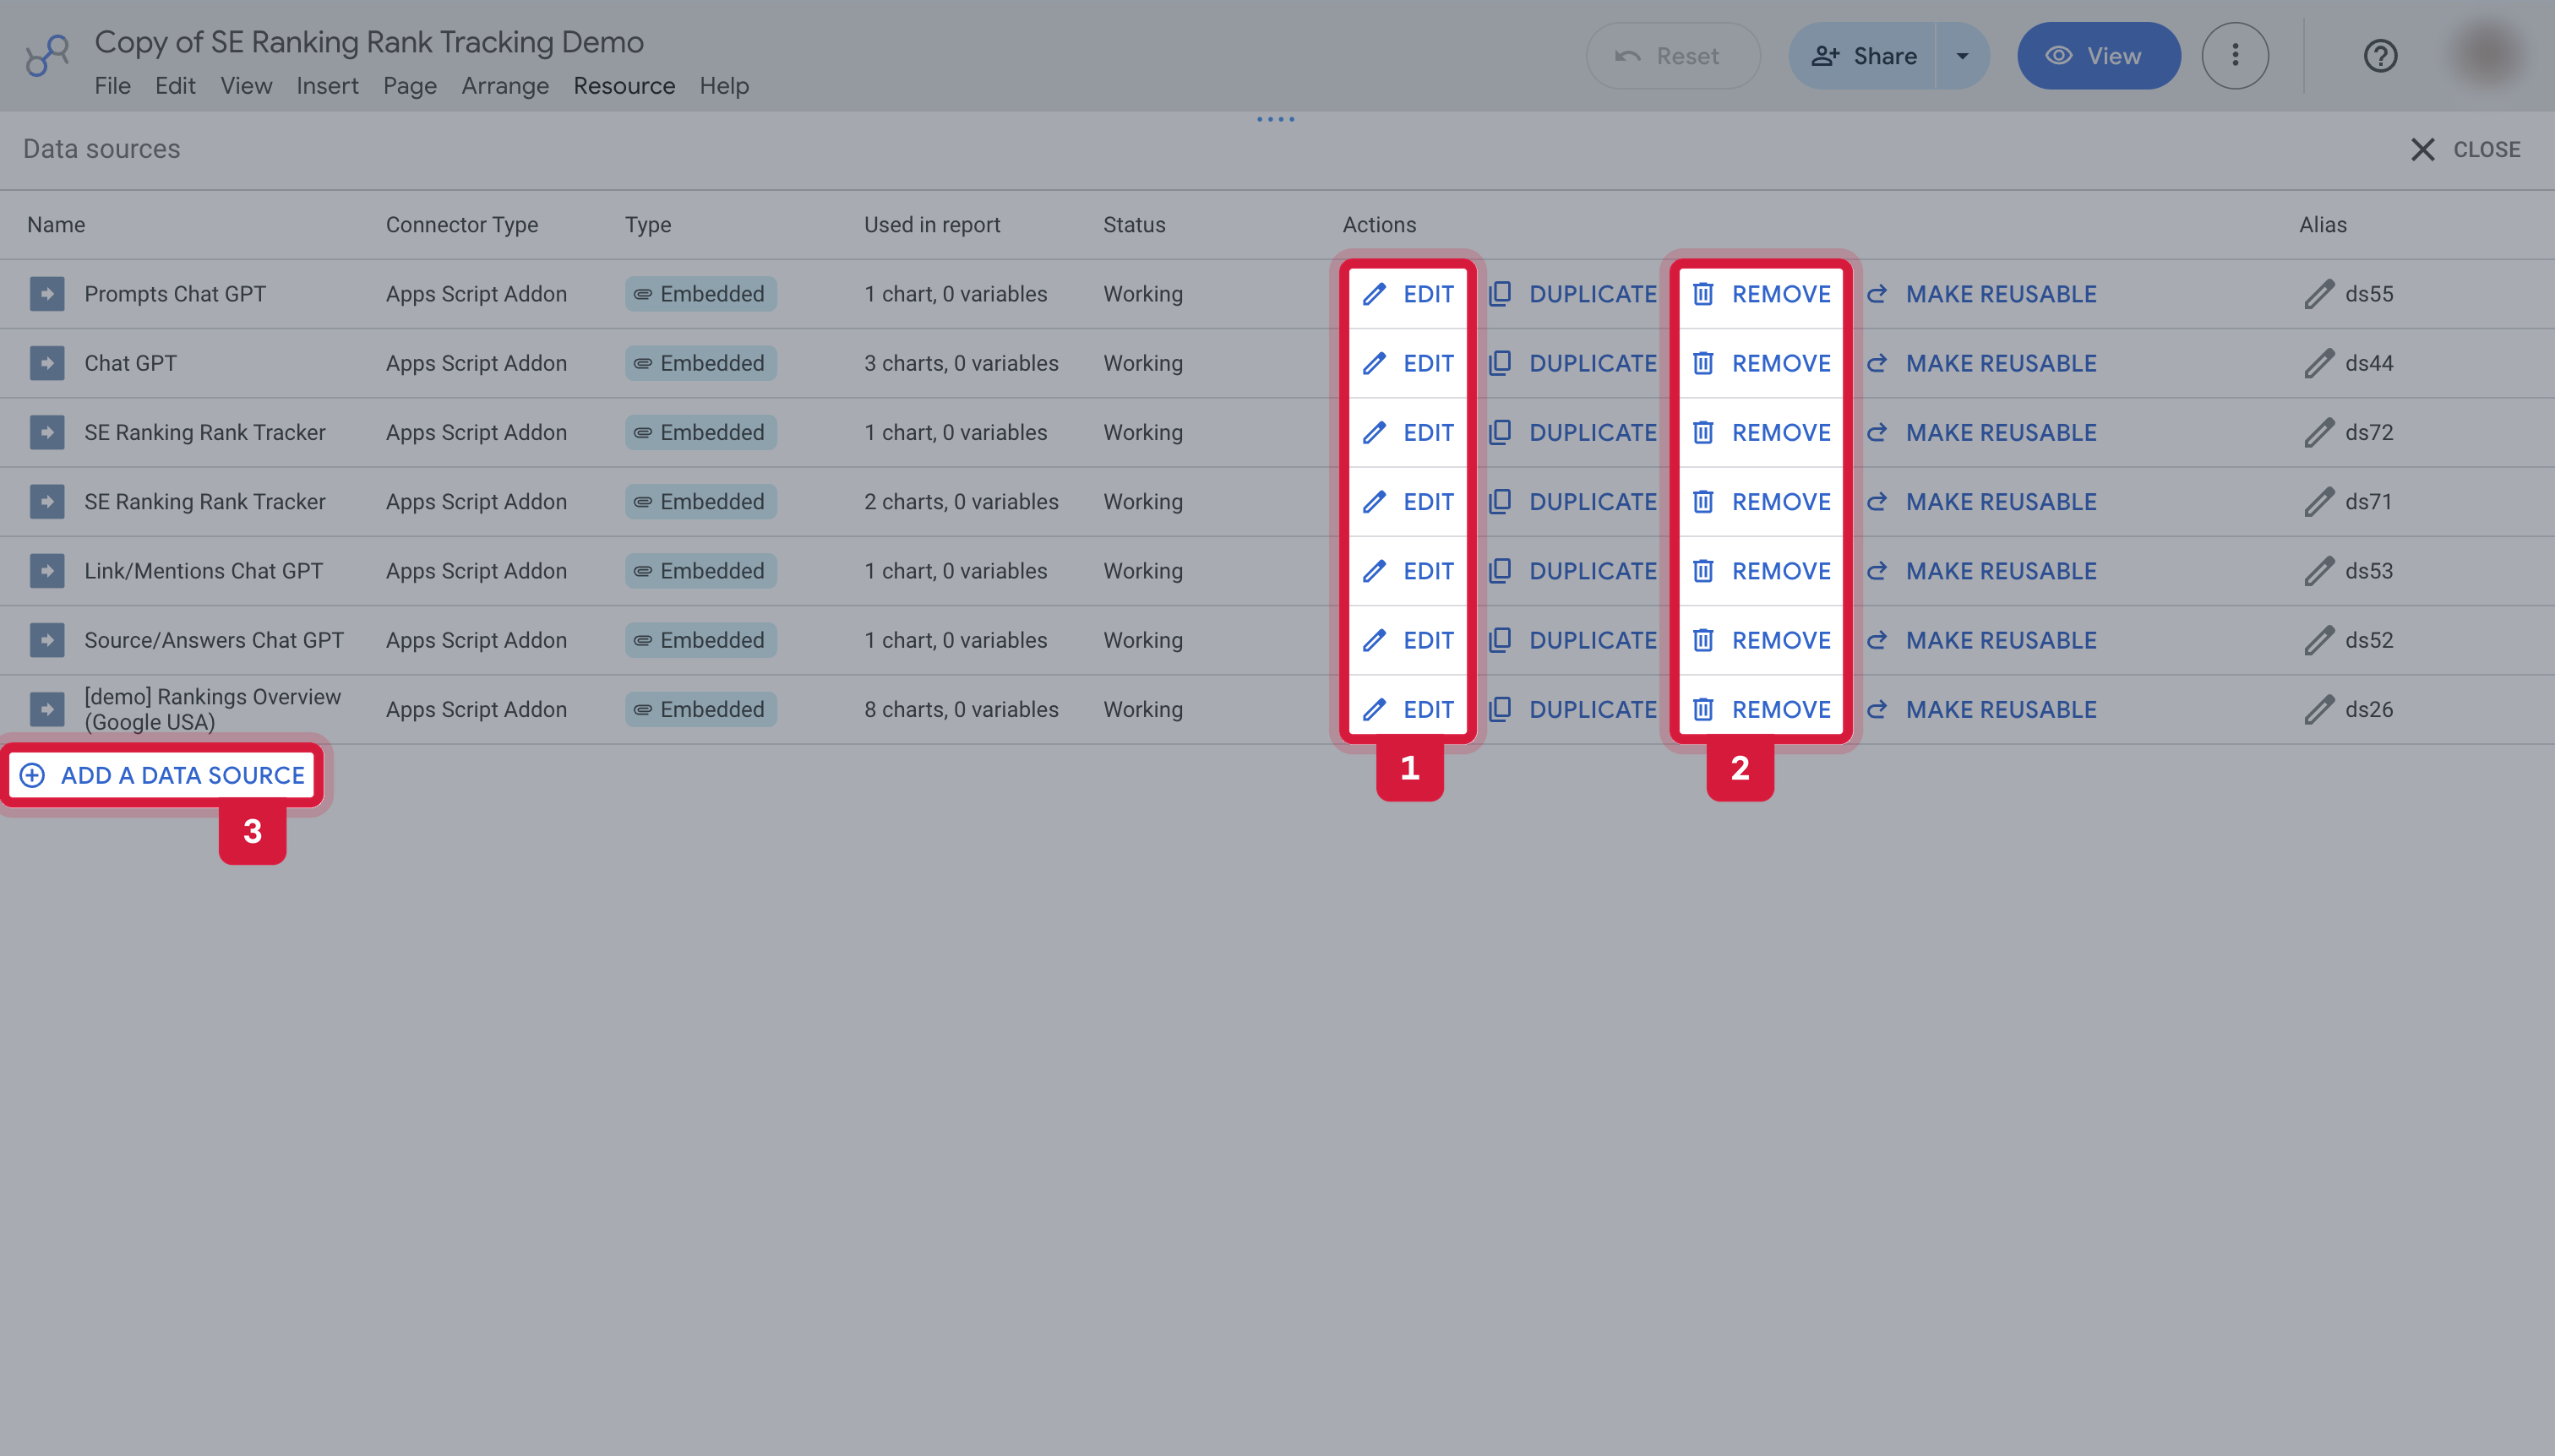
Task: Duplicate the Chat GPT data source
Action: [1572, 363]
